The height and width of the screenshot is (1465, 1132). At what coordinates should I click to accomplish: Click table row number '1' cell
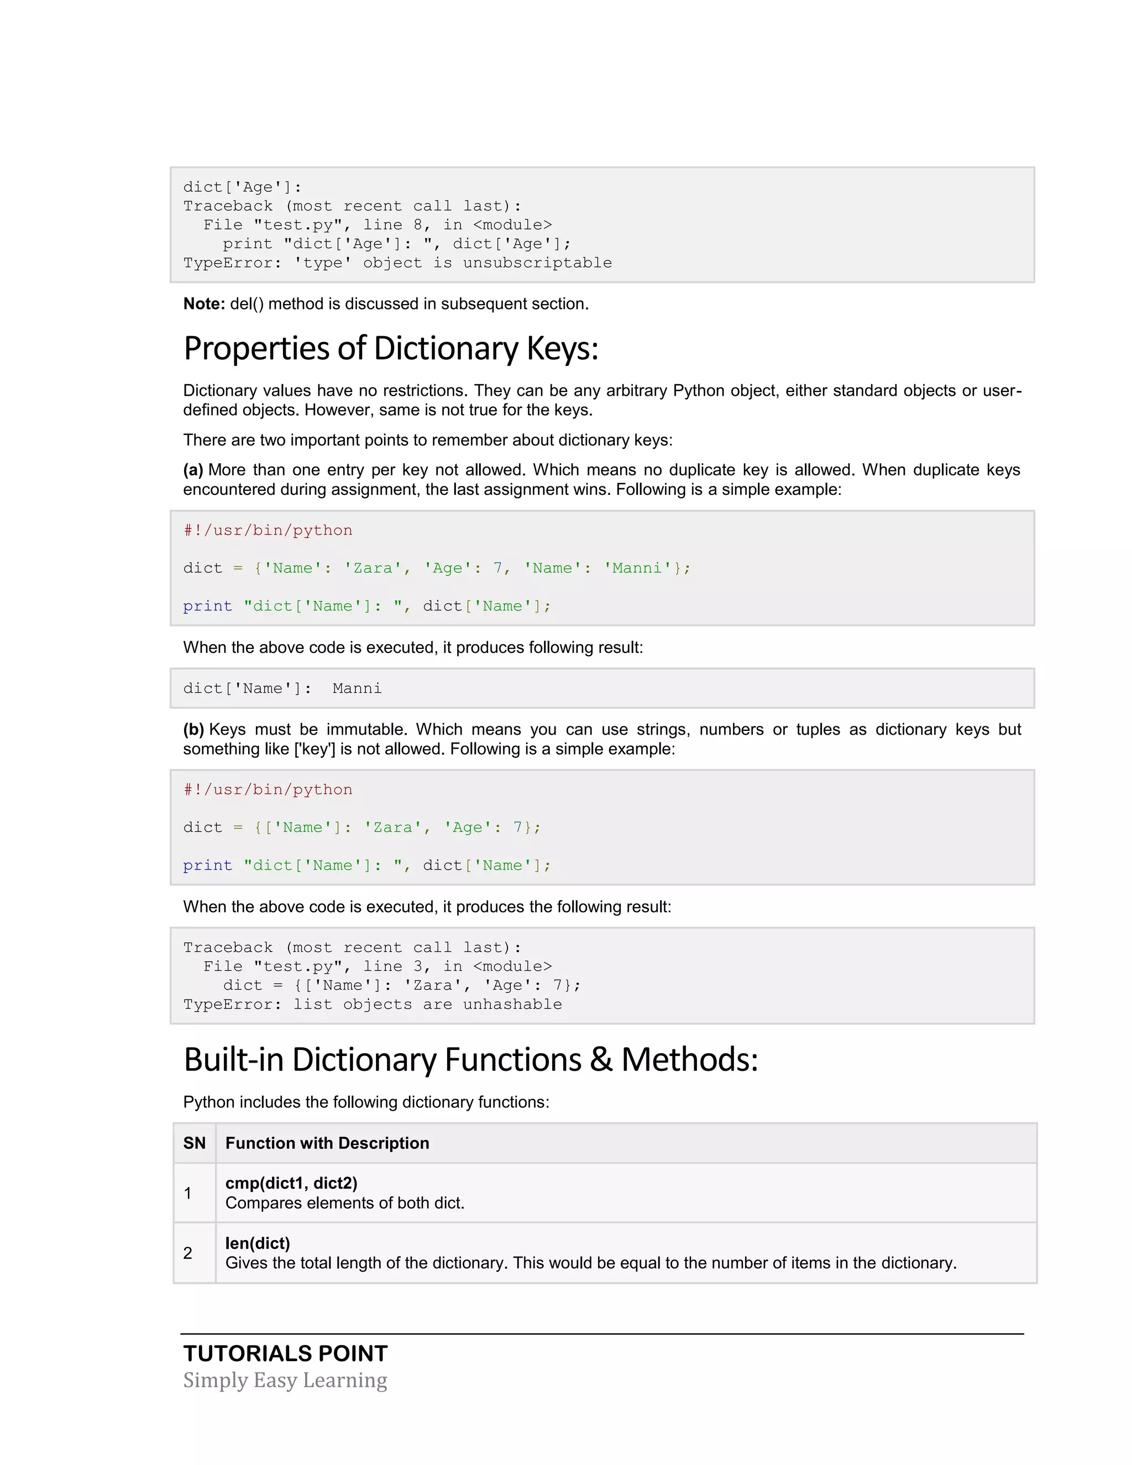pos(195,1192)
